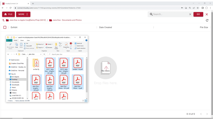Close the exhibits panel with the red X
Screen dimensions: 213x120
tap(207, 14)
